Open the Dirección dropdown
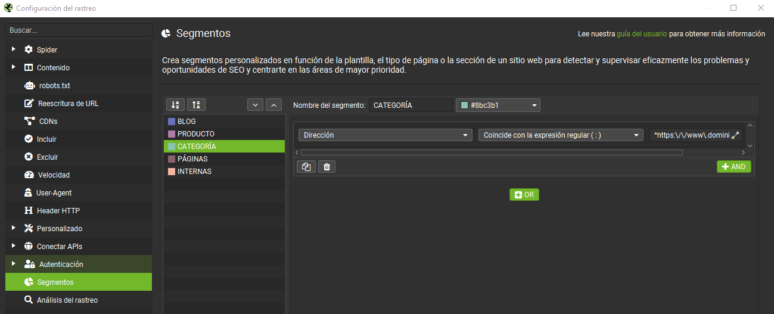The width and height of the screenshot is (774, 314). [x=385, y=135]
